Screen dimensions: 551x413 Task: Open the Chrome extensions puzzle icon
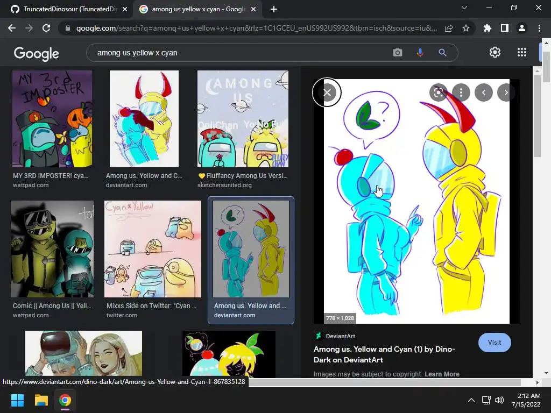488,28
